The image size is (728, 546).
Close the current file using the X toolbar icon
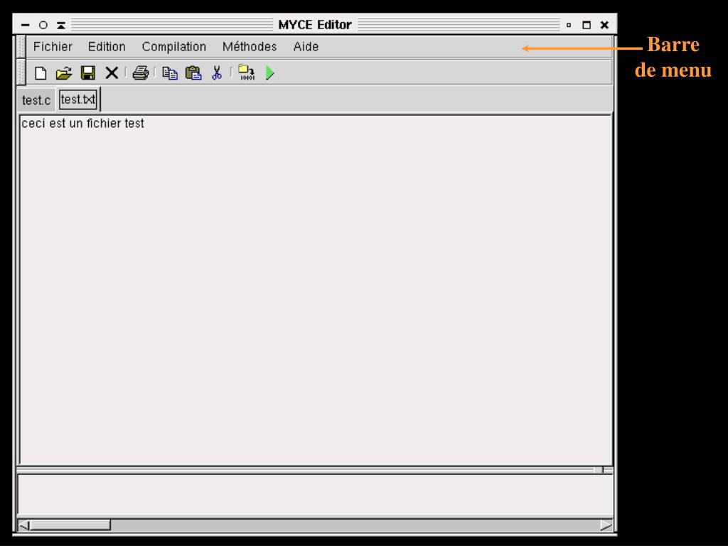pos(112,73)
